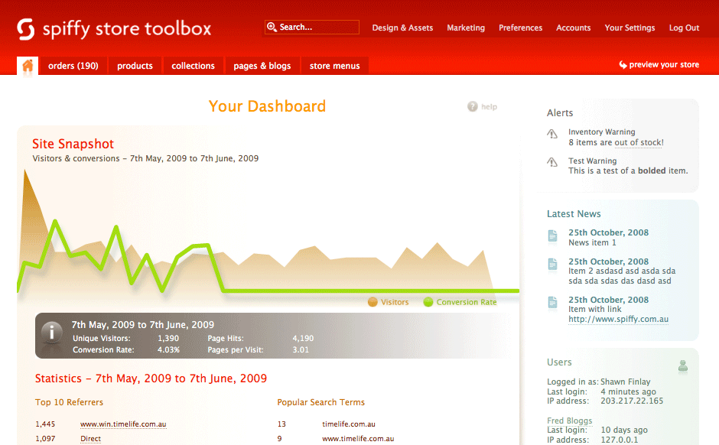Image resolution: width=719 pixels, height=445 pixels.
Task: Click the magnifier icon in search box
Action: click(x=272, y=27)
